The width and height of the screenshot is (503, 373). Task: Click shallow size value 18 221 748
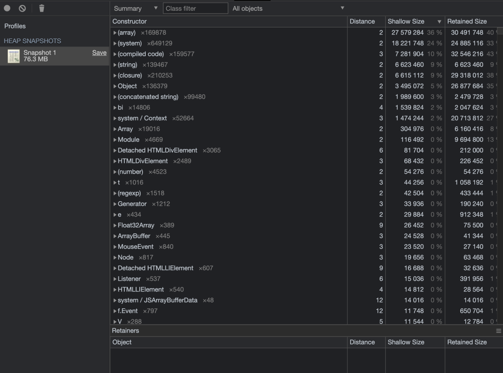pyautogui.click(x=408, y=43)
